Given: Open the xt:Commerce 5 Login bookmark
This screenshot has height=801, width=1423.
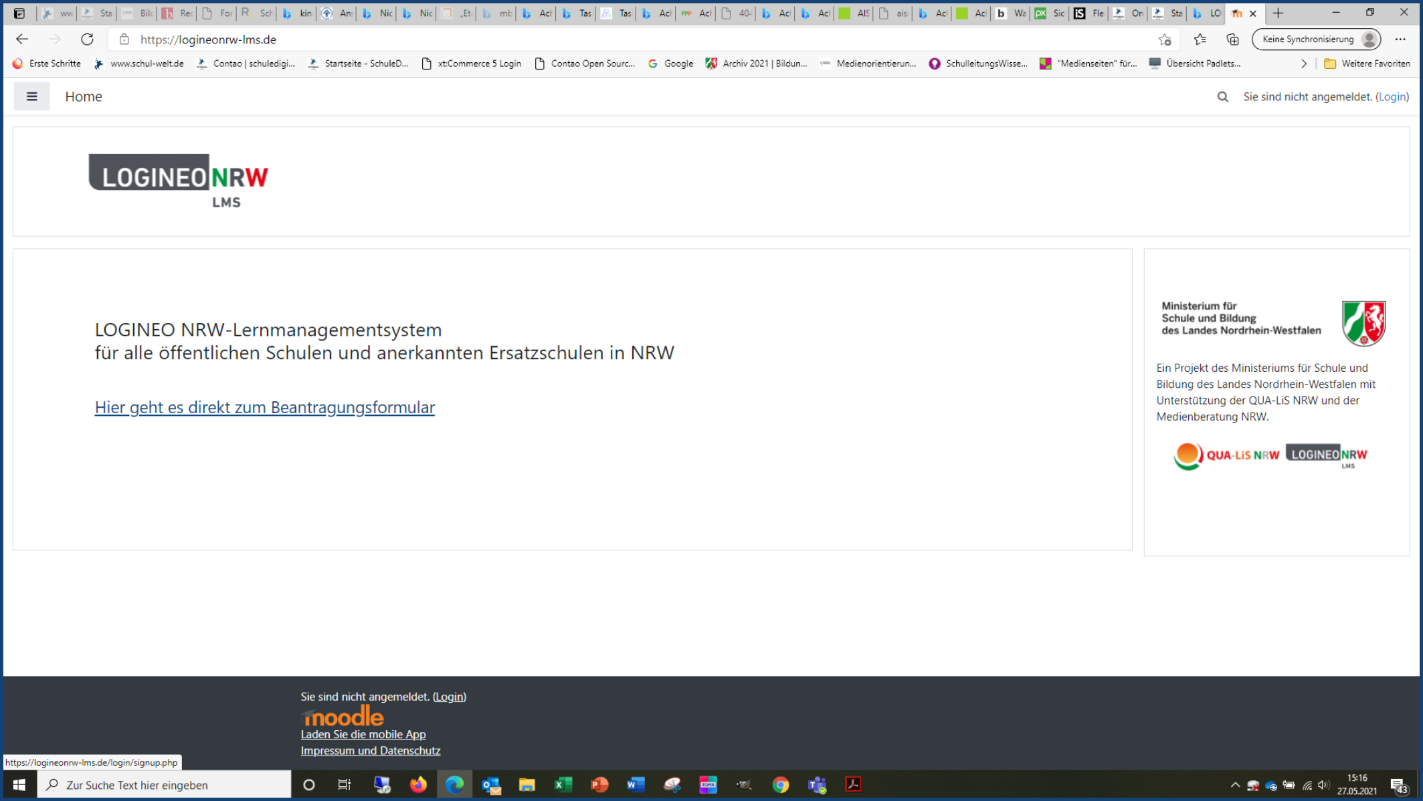Looking at the screenshot, I should coord(472,64).
